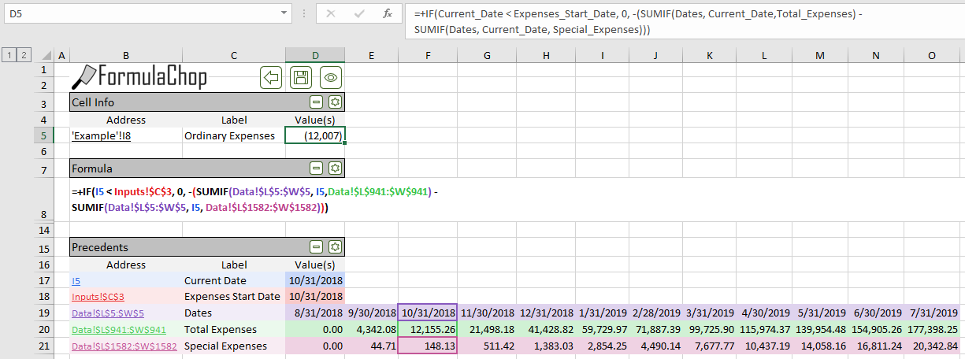Click the FormulaChop back arrow icon

click(271, 77)
